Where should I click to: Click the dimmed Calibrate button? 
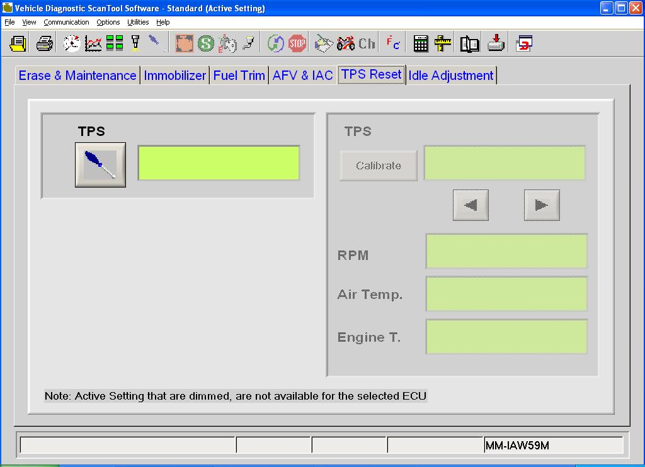(379, 166)
